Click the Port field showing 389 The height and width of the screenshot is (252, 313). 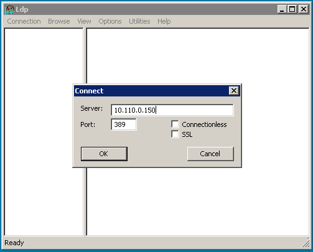(x=124, y=124)
